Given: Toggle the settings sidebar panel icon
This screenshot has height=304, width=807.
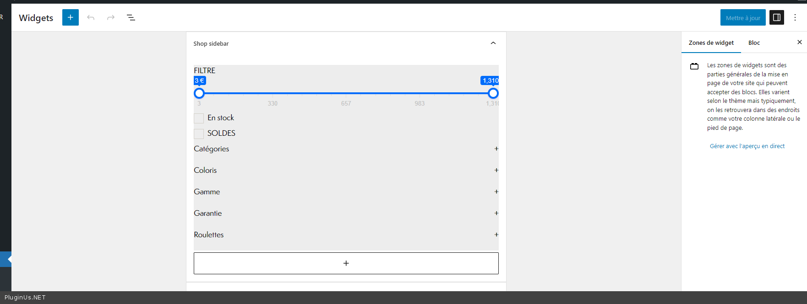Looking at the screenshot, I should point(777,17).
